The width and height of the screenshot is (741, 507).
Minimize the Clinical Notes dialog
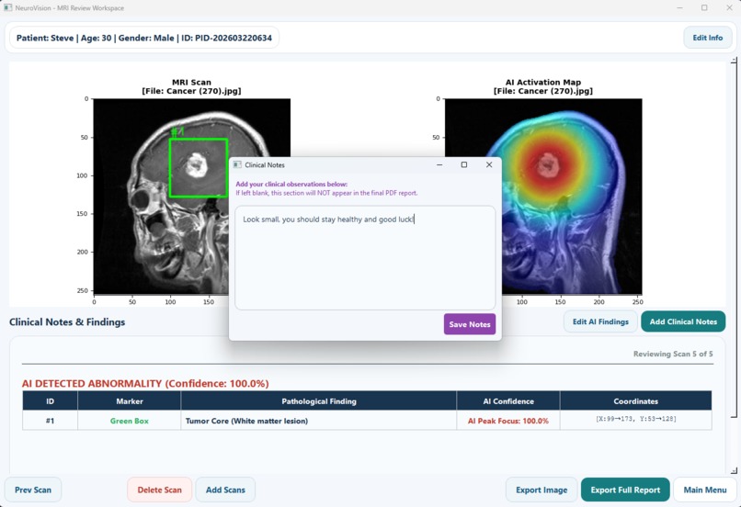point(439,164)
